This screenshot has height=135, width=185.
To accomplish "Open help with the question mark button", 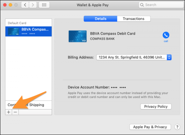I will (x=177, y=127).
